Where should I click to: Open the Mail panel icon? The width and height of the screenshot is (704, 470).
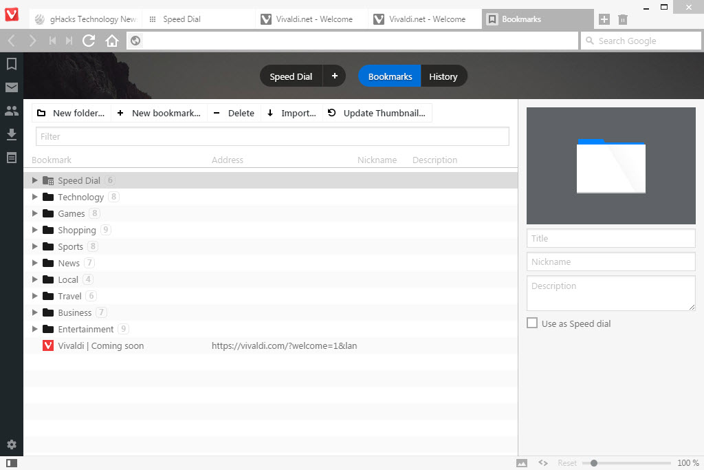coord(12,87)
